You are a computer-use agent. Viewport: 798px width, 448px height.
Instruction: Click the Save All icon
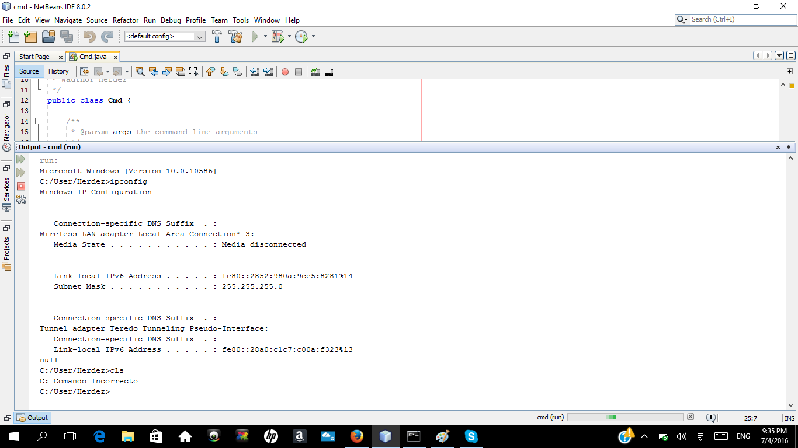pyautogui.click(x=66, y=37)
